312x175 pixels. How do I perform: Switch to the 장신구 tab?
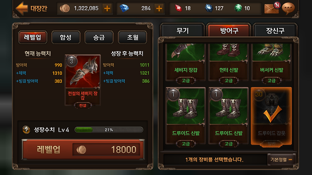tap(275, 31)
